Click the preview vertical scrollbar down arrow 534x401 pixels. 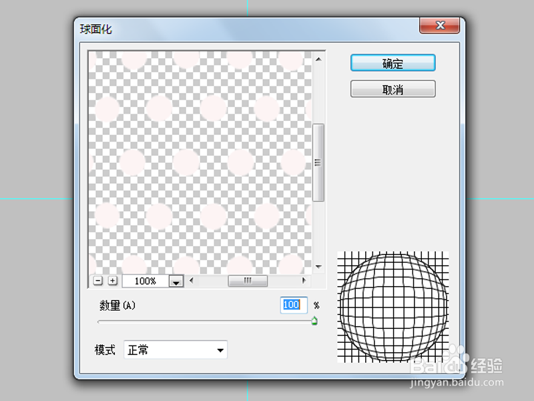point(318,267)
